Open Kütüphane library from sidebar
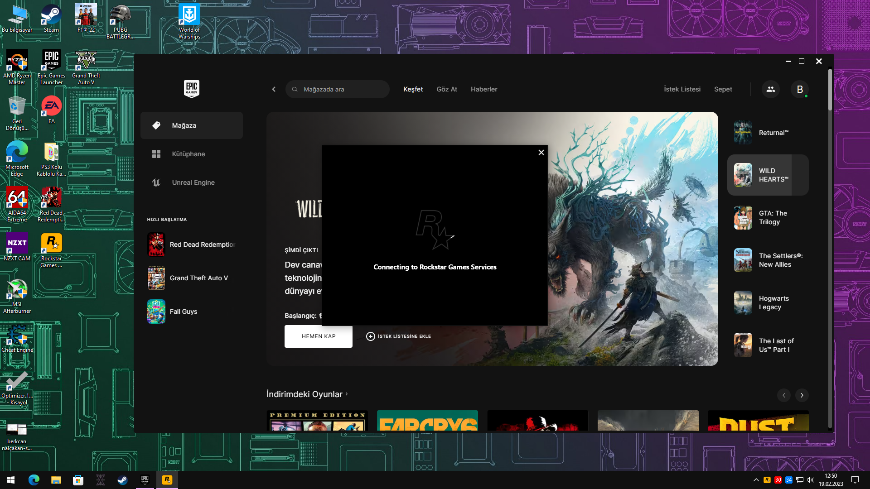Screen dimensions: 870x489 (x=188, y=154)
